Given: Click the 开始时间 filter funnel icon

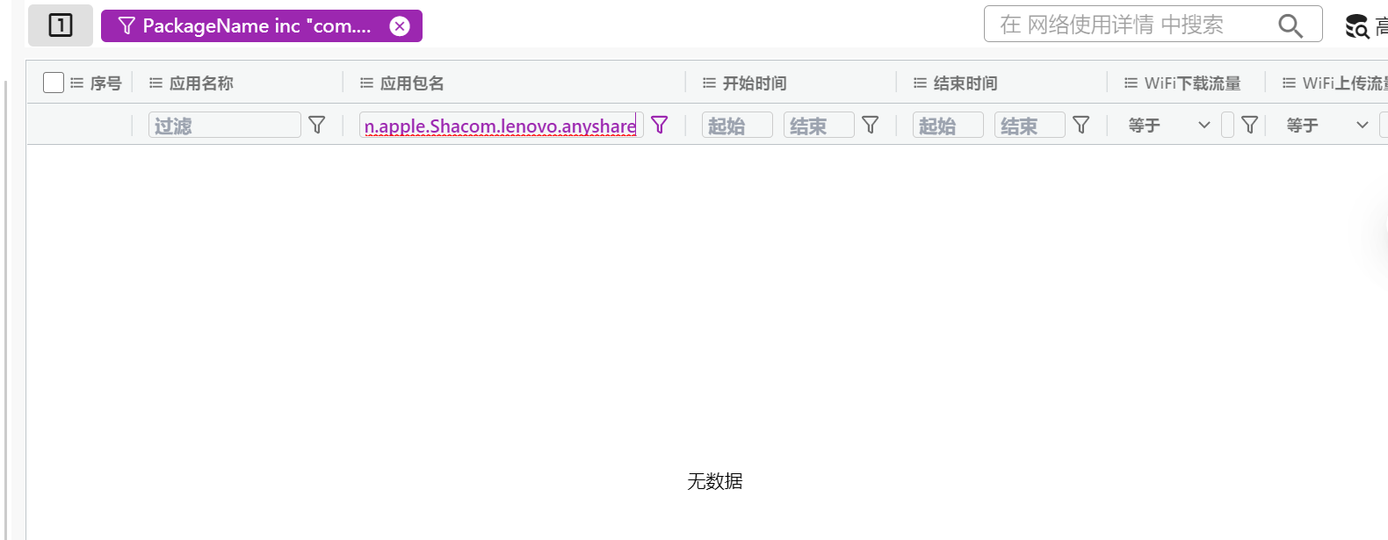Looking at the screenshot, I should (871, 126).
